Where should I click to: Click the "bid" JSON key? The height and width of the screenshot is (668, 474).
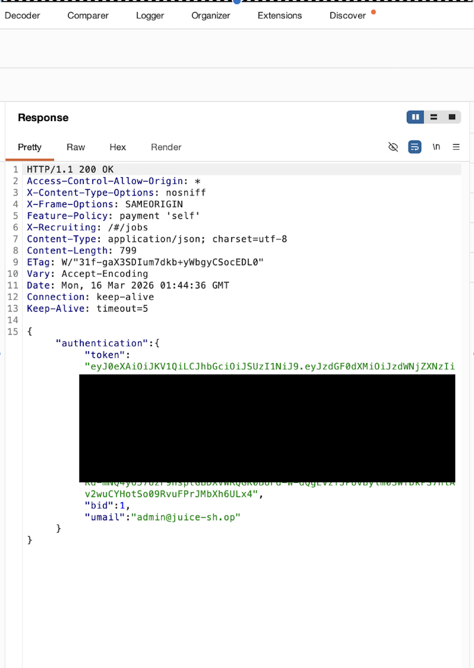point(99,506)
